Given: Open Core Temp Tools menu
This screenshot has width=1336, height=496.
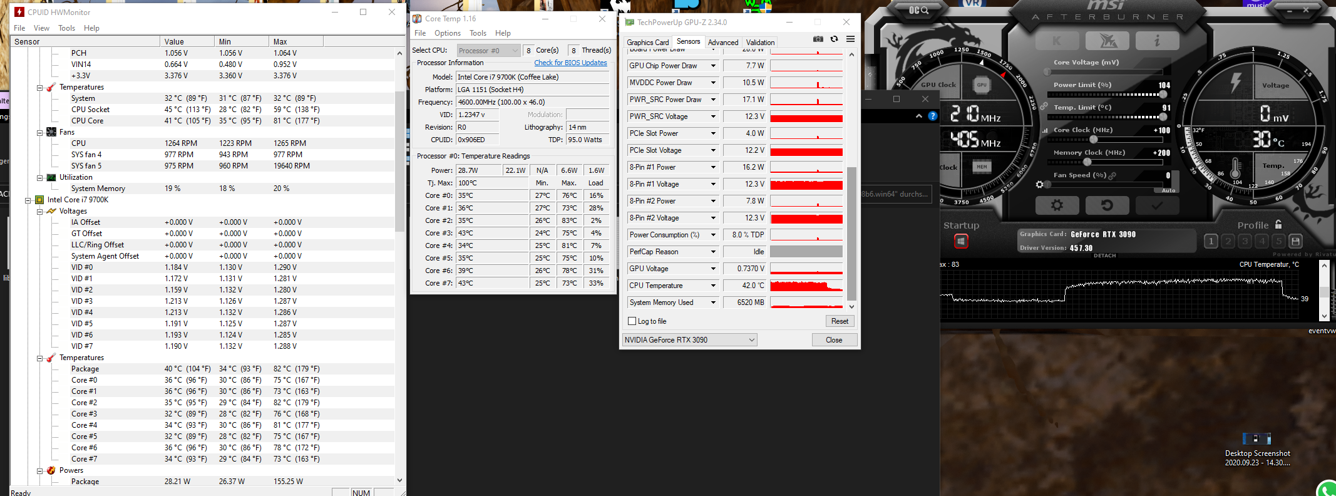Looking at the screenshot, I should tap(478, 33).
